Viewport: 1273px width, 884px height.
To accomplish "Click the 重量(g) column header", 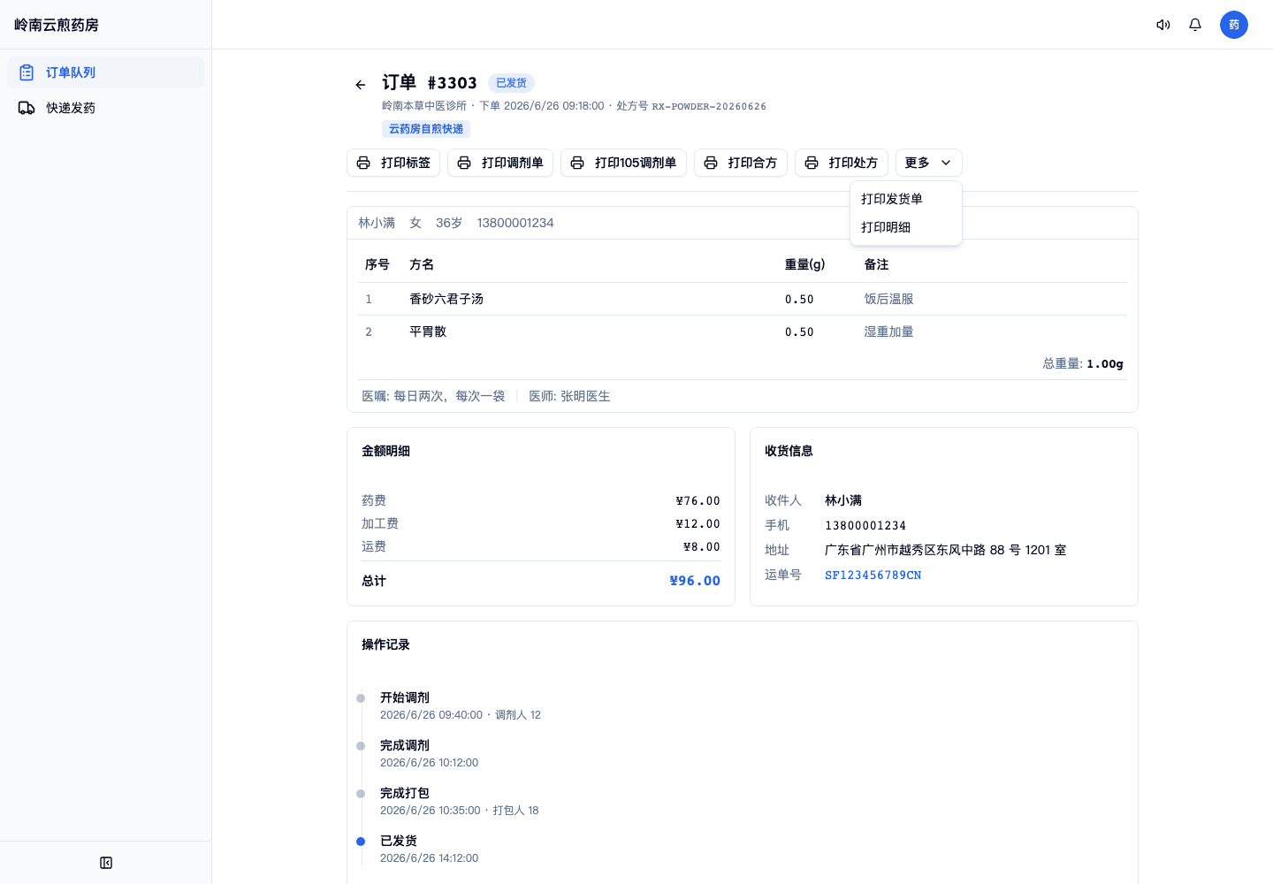I will (805, 264).
